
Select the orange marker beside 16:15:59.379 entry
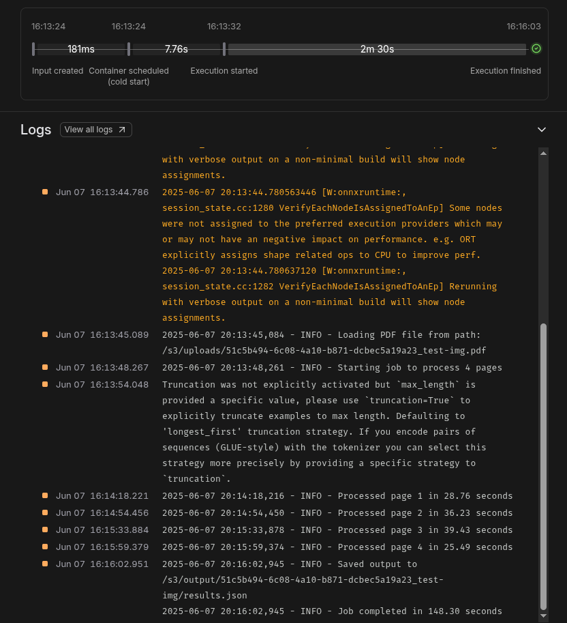45,547
